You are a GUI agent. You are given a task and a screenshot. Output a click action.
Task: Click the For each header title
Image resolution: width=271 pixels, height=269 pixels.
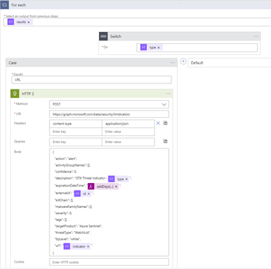pos(18,5)
